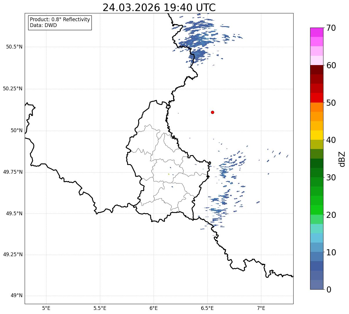Image resolution: width=349 pixels, height=314 pixels.
Task: Click the red radar site marker dot
Action: pyautogui.click(x=213, y=112)
